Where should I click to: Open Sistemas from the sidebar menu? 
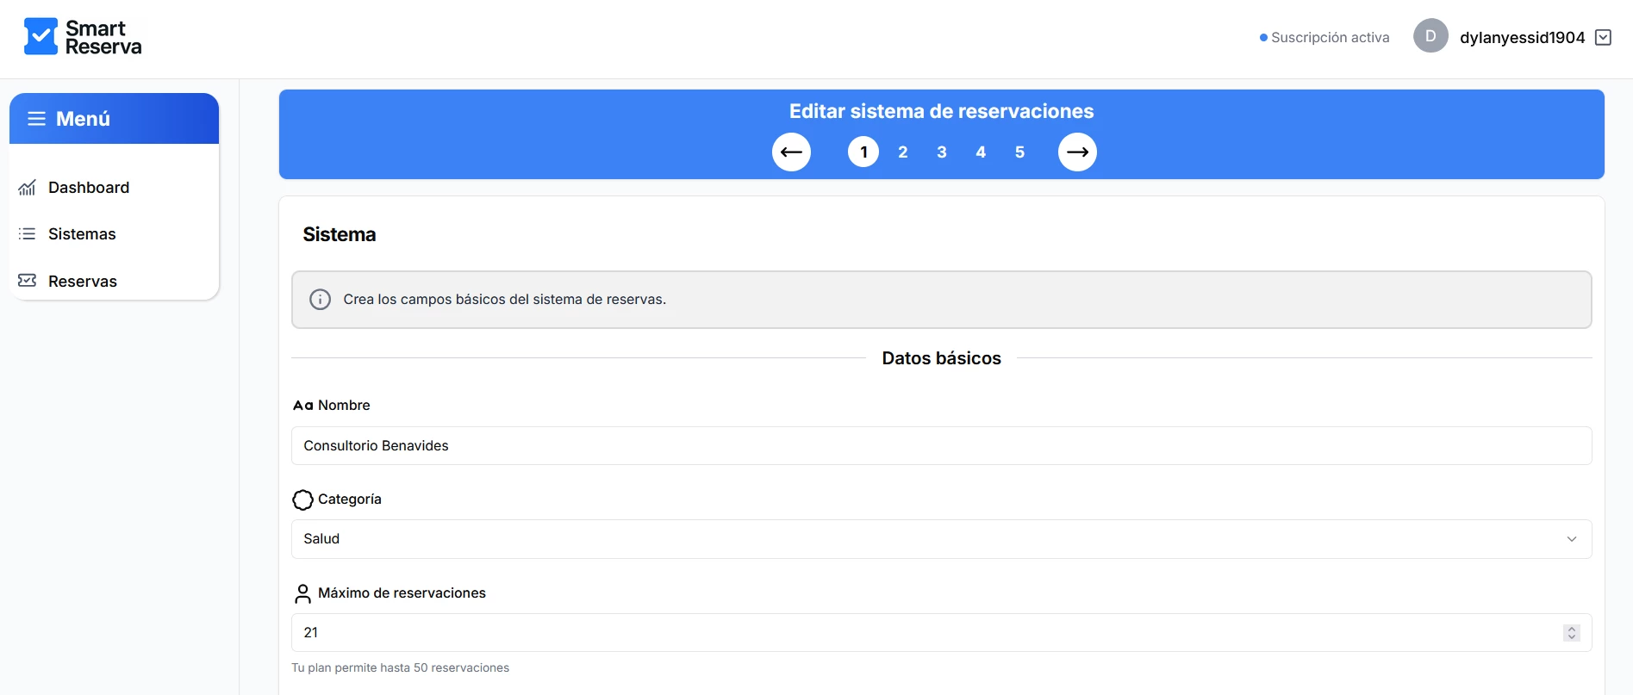(x=82, y=234)
